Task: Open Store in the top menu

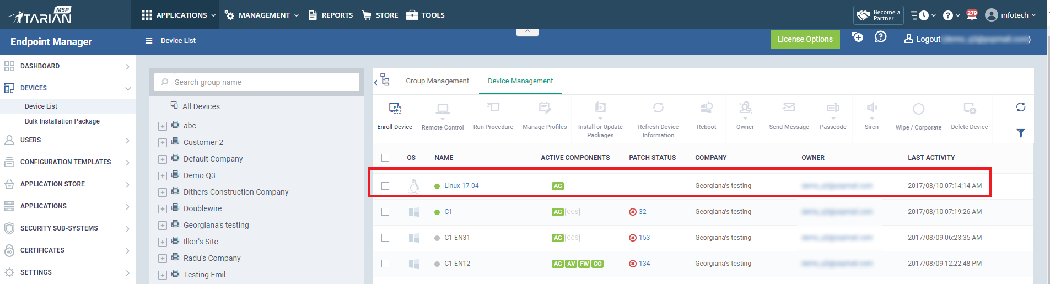Action: tap(380, 15)
